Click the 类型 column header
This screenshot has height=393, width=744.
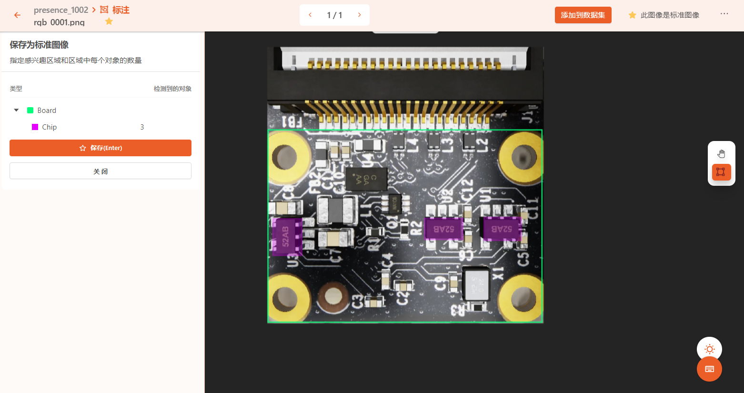pyautogui.click(x=16, y=89)
